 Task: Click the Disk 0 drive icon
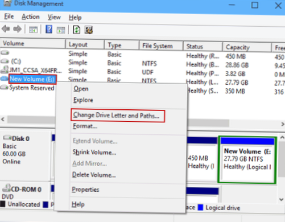[x=7, y=137]
